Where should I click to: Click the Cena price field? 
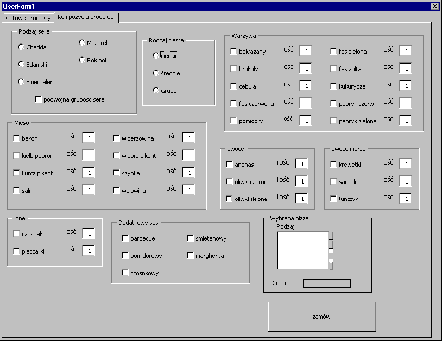point(326,283)
